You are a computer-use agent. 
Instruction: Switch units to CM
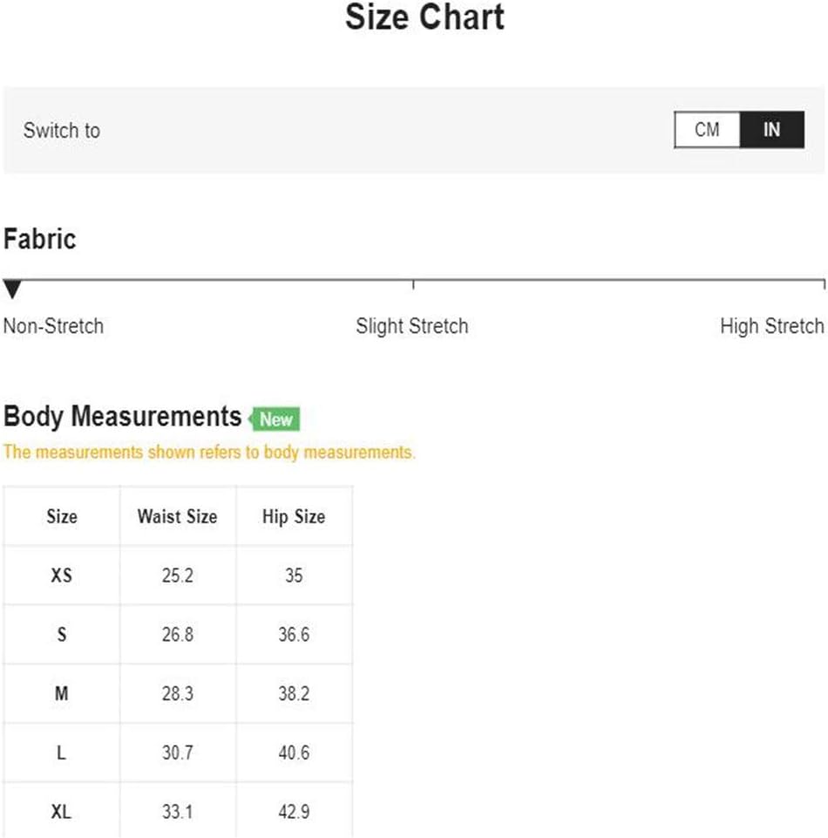[707, 129]
